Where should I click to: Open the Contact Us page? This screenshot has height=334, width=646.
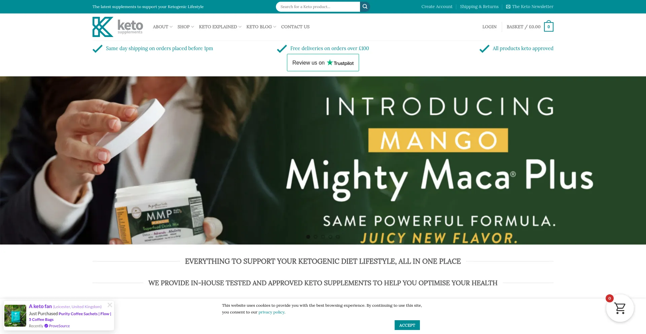pyautogui.click(x=295, y=27)
